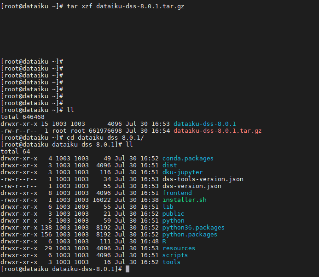Viewport: 319px width, 277px height.
Task: Click the scripts directory name
Action: (x=175, y=255)
